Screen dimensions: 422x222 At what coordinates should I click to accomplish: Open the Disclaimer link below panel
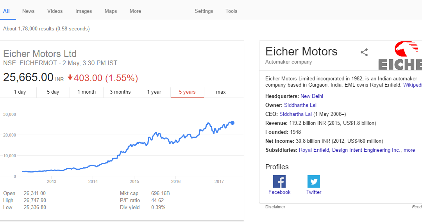(x=275, y=207)
